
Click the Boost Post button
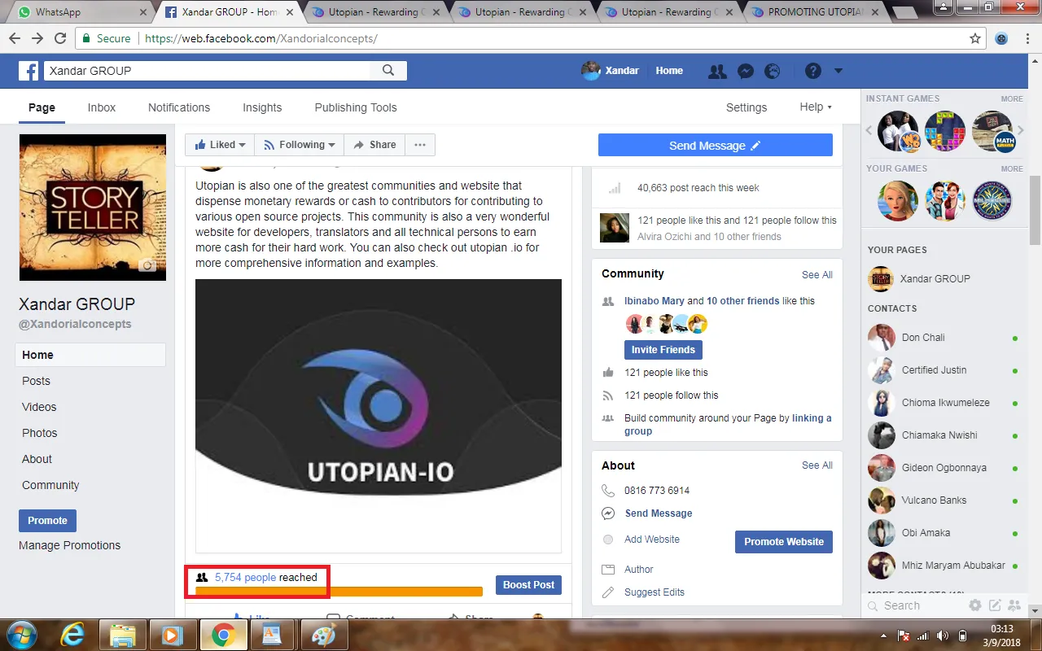[x=528, y=584]
